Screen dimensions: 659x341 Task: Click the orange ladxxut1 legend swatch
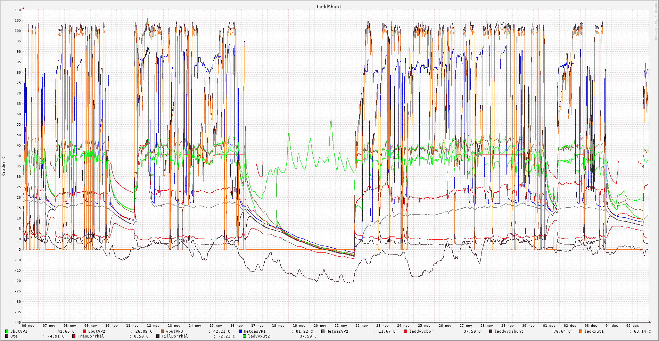click(x=581, y=331)
